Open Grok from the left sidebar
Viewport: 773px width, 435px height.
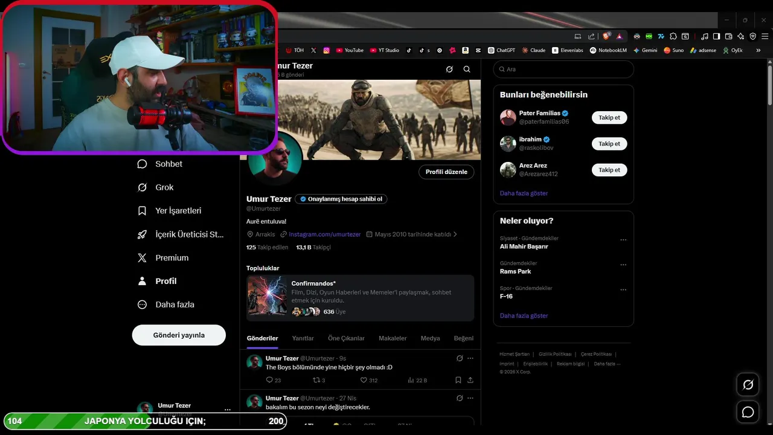click(x=156, y=187)
